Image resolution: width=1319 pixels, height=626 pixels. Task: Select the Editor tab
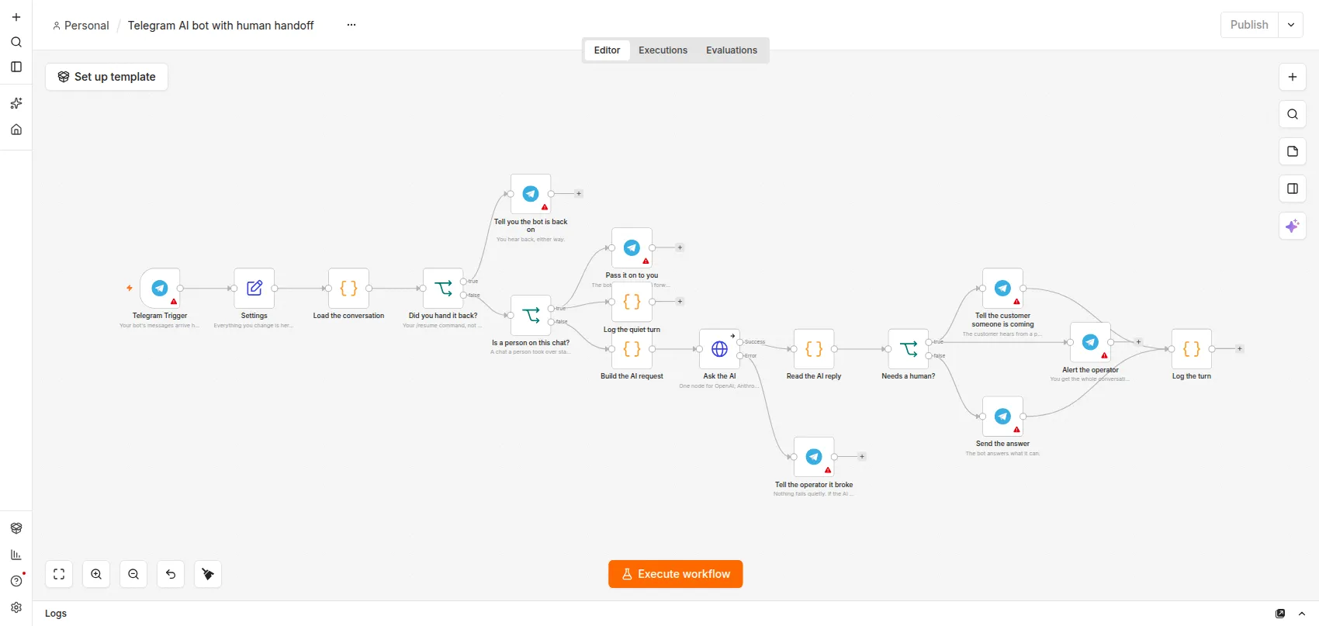click(607, 50)
